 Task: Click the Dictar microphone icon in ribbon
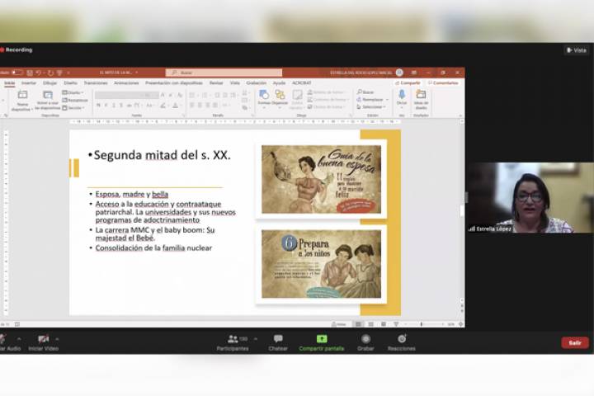(402, 96)
